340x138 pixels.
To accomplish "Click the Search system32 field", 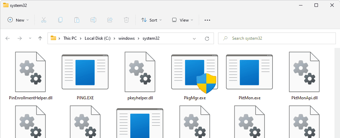I will coord(277,38).
